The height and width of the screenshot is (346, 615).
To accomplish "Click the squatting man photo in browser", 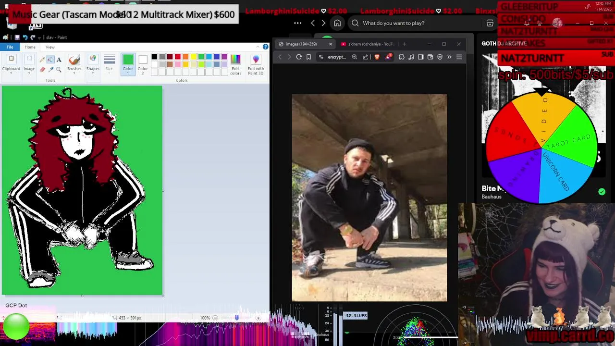I will [x=369, y=198].
